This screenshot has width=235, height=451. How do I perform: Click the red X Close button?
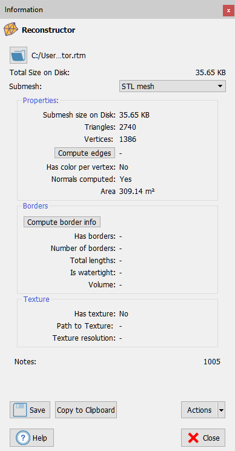pyautogui.click(x=203, y=438)
